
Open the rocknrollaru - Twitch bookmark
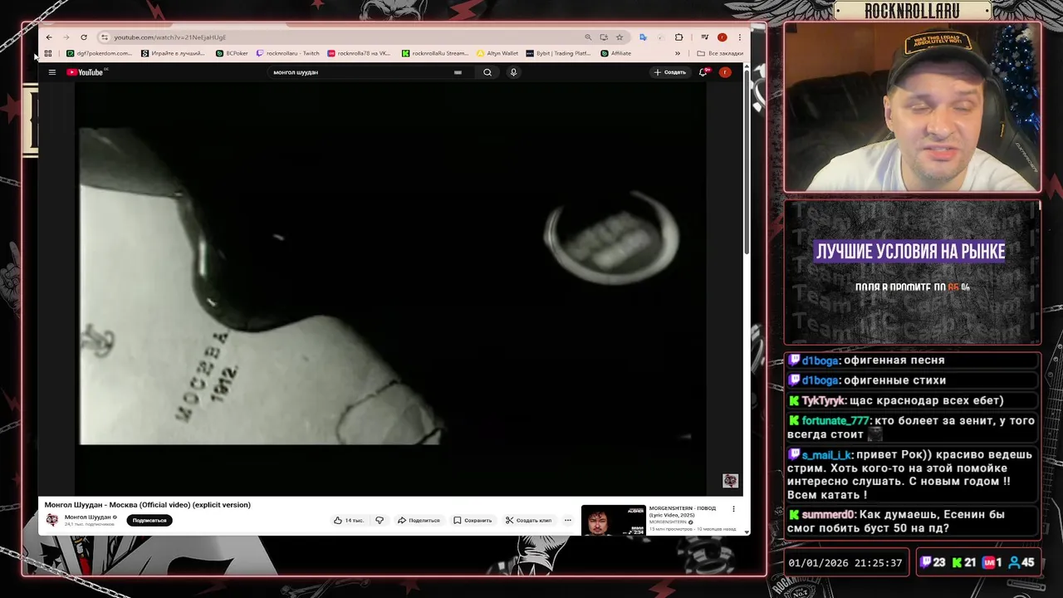pos(288,53)
